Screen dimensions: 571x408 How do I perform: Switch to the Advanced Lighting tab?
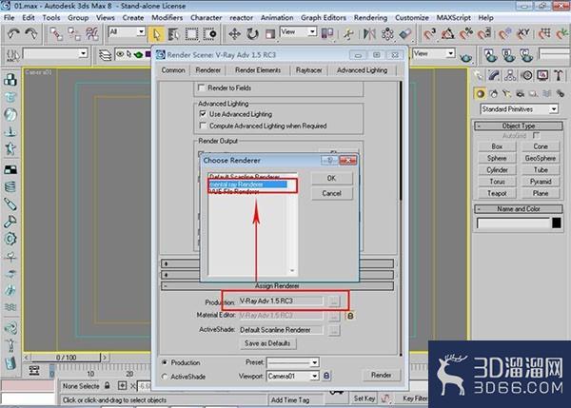[362, 69]
